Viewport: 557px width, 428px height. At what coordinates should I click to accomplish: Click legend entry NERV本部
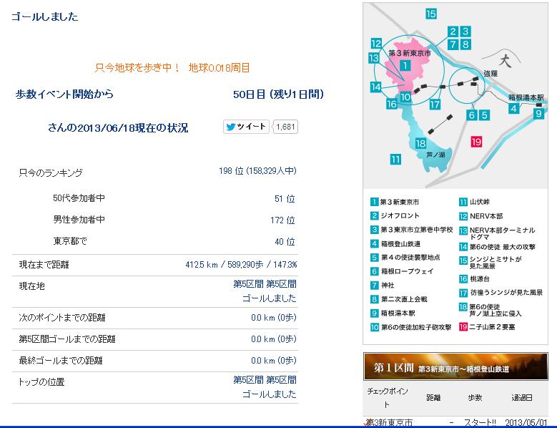(481, 216)
